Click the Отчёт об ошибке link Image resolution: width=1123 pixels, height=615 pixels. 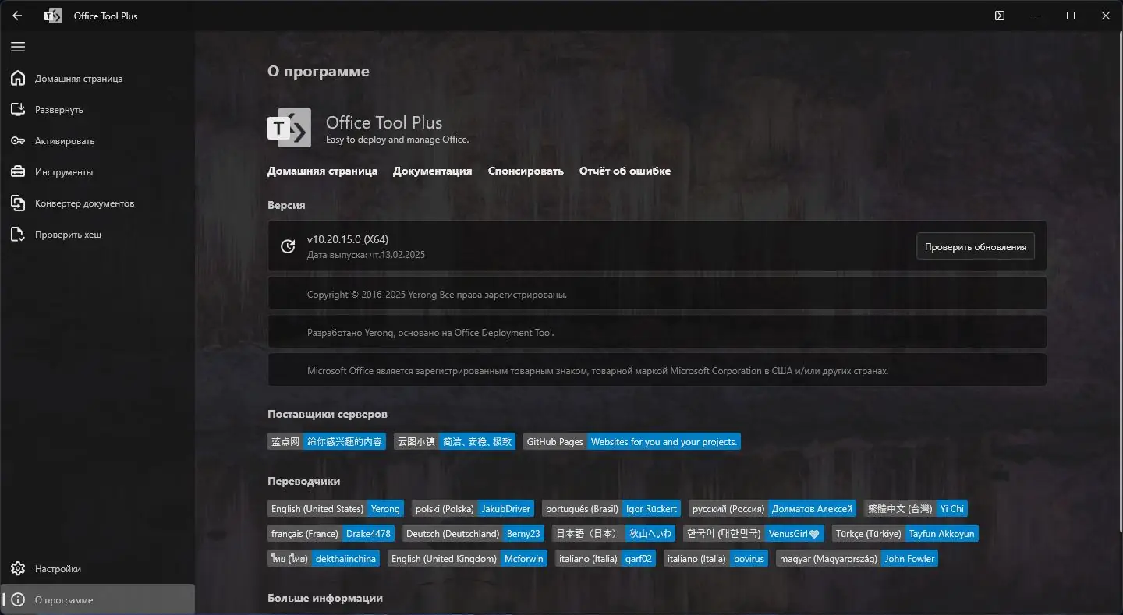(x=624, y=171)
